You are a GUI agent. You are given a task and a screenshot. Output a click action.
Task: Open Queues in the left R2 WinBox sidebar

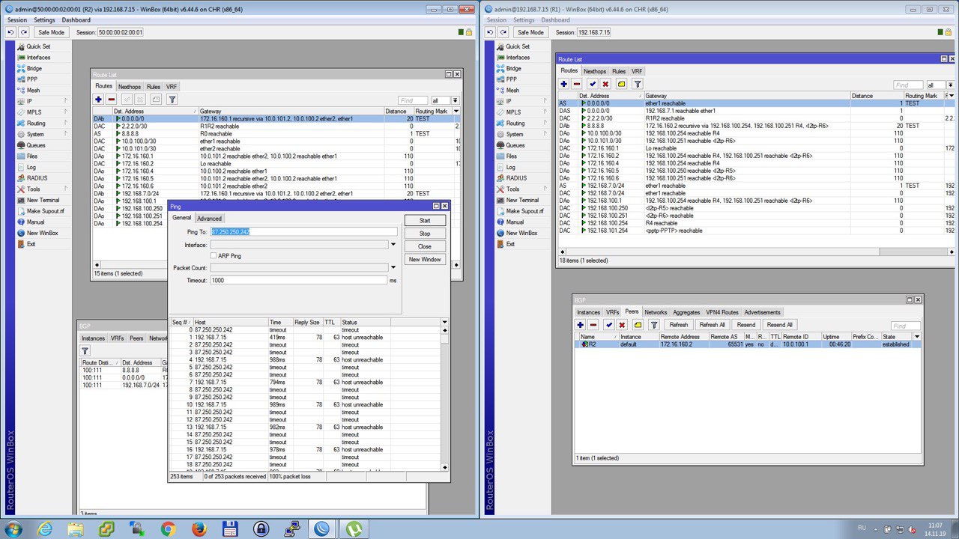(36, 145)
